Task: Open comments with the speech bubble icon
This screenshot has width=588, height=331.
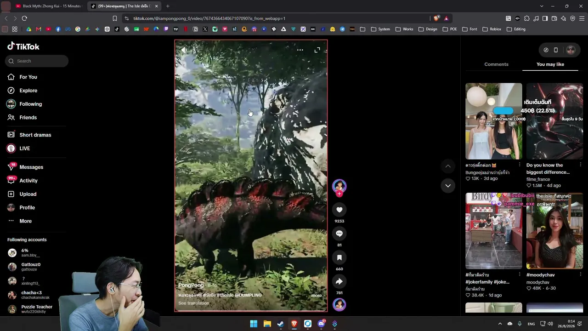Action: click(339, 234)
